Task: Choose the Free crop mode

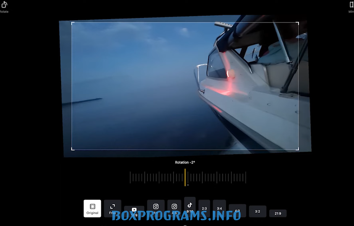Action: (112, 208)
